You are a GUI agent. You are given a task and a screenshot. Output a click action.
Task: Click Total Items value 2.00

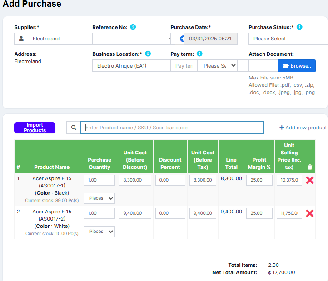[273, 265]
